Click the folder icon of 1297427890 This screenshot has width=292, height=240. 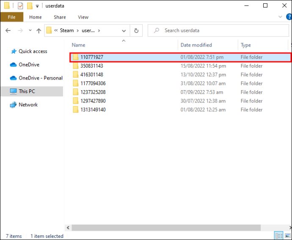[75, 101]
